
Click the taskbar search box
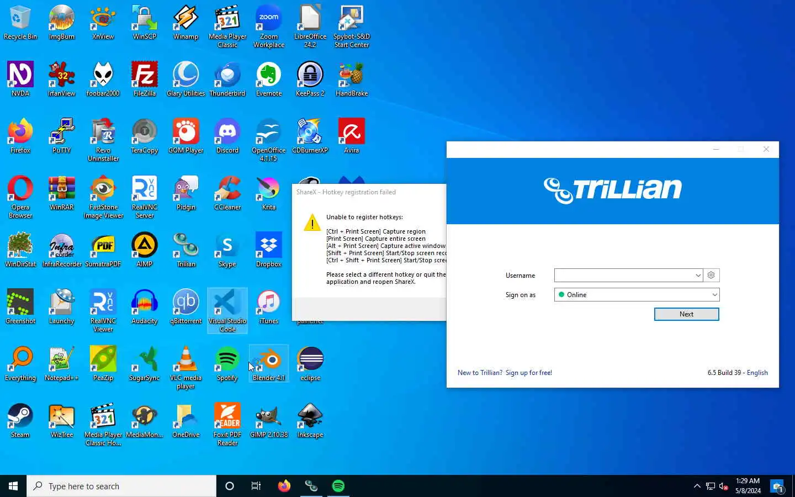tap(121, 486)
